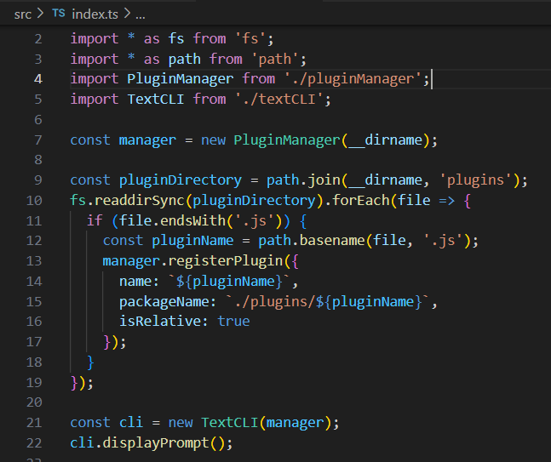Image resolution: width=551 pixels, height=462 pixels.
Task: Expand the breadcrumb ellipsis symbol menu
Action: [141, 14]
